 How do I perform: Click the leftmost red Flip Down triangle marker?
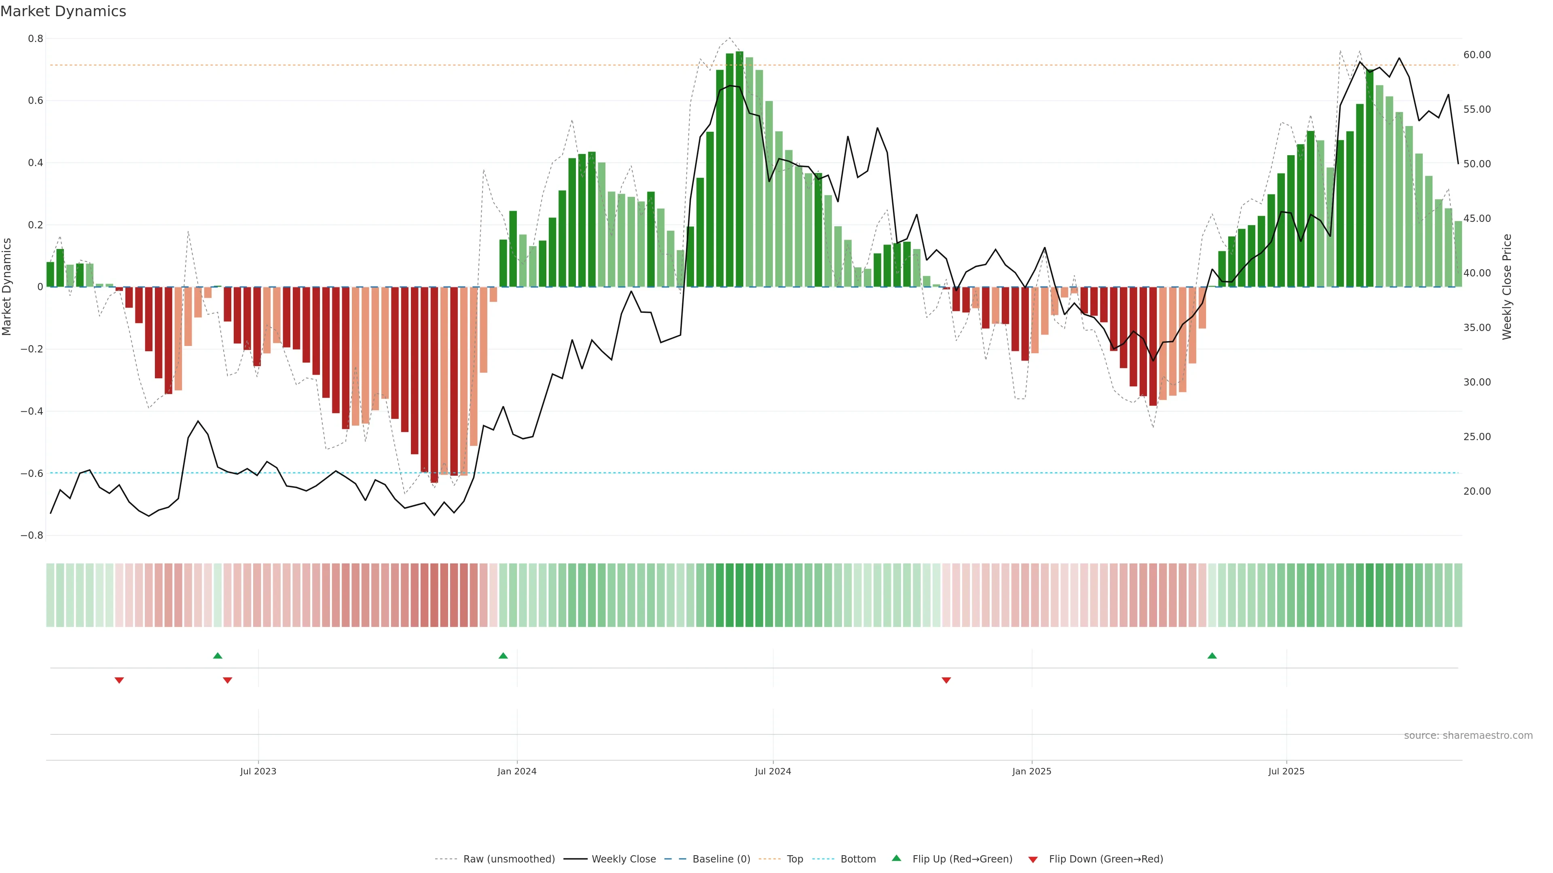(x=119, y=680)
